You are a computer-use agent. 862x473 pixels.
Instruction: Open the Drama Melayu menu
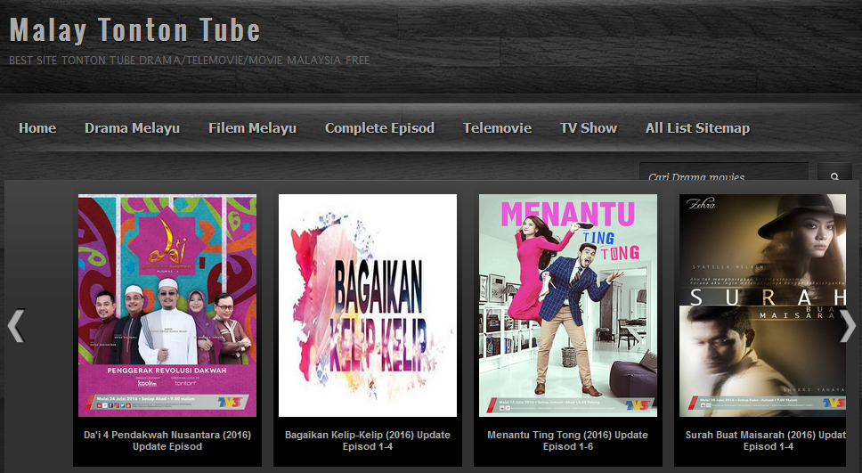tap(132, 128)
